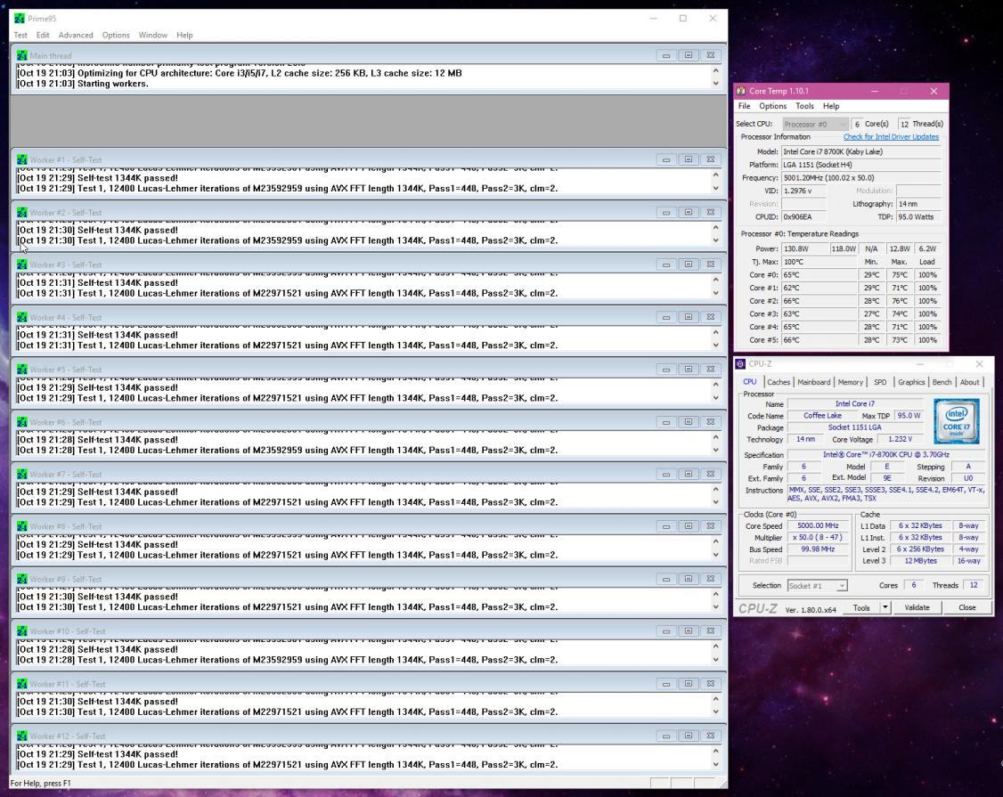Maximize the Worker #11 child window
This screenshot has width=1003, height=797.
pos(689,684)
